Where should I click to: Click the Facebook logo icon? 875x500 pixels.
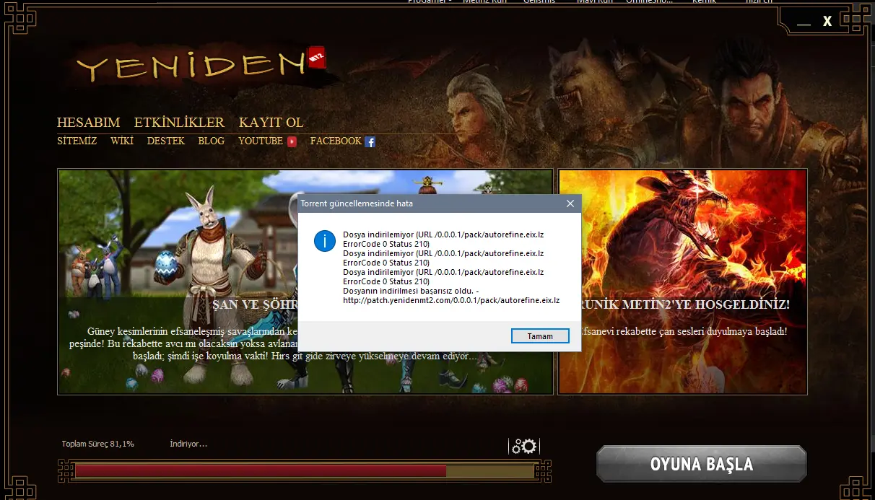point(370,142)
